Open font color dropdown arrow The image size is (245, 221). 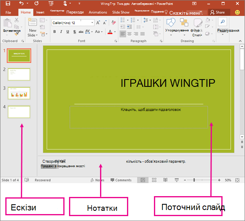(x=115, y=32)
